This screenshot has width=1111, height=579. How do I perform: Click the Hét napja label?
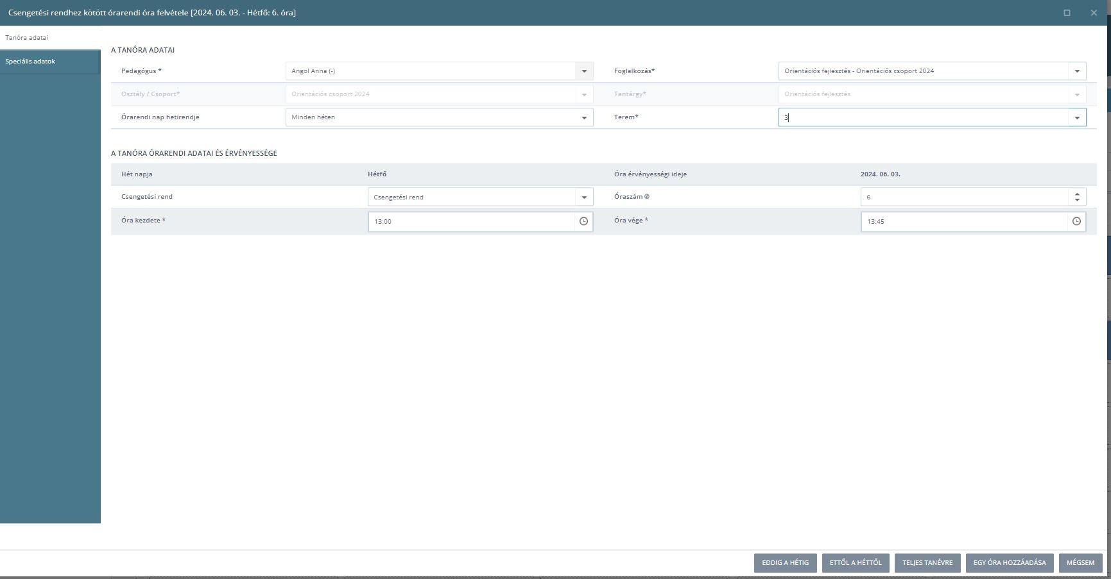pos(137,174)
